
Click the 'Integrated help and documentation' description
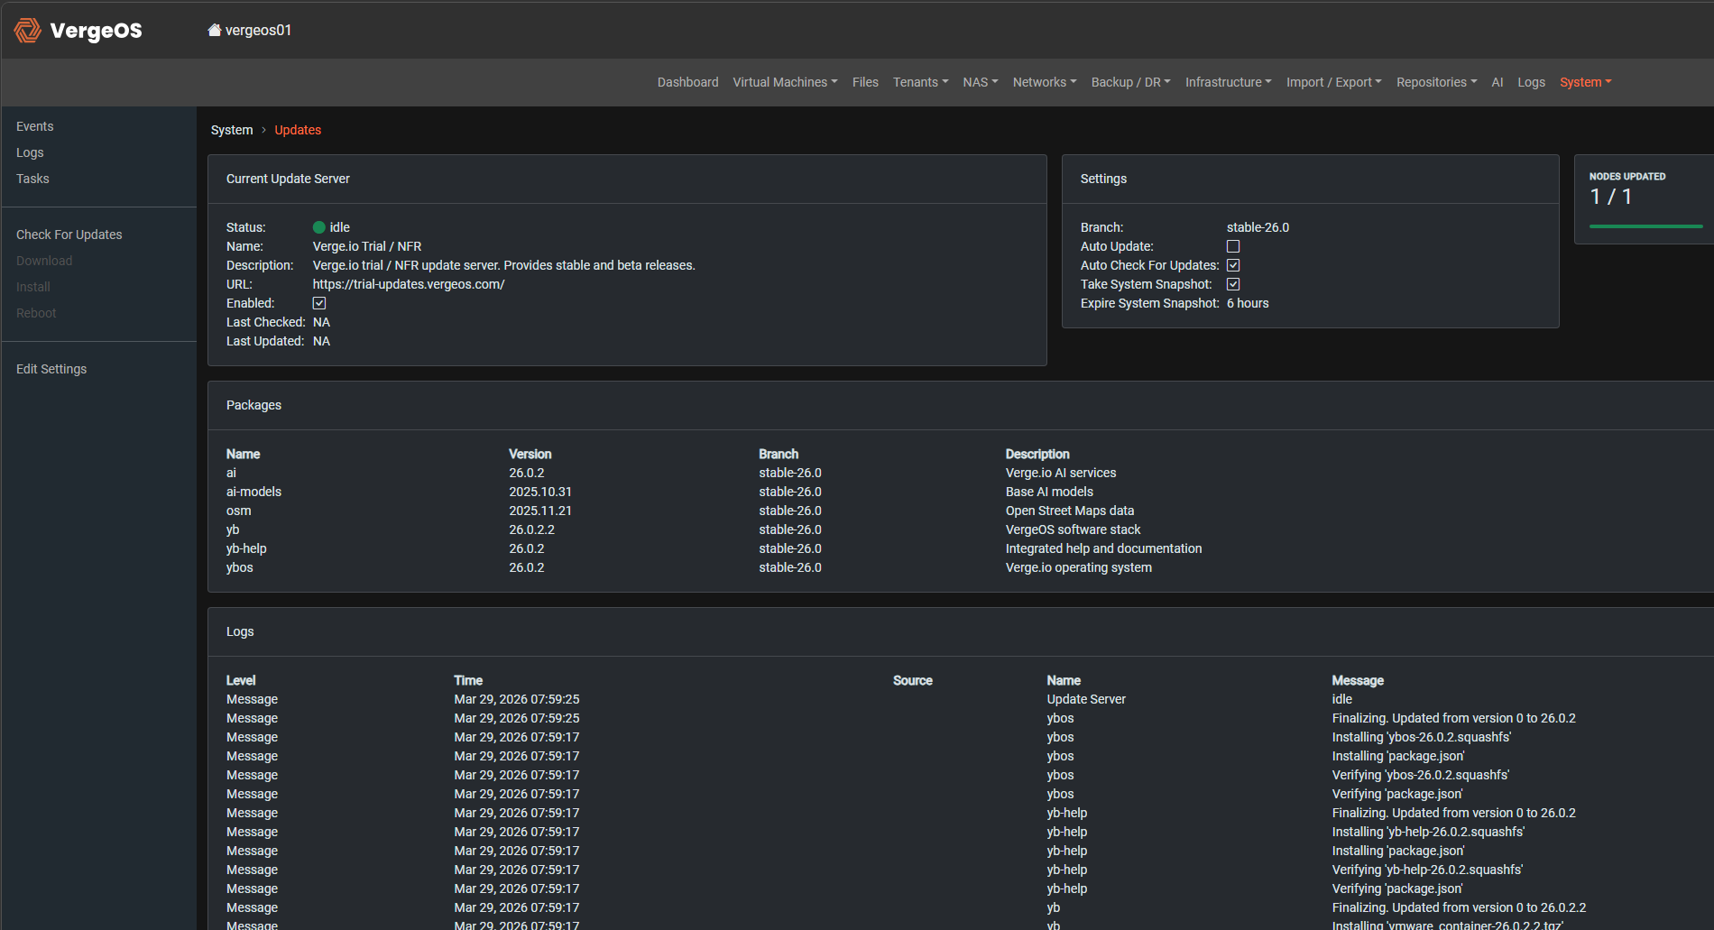pyautogui.click(x=1103, y=548)
